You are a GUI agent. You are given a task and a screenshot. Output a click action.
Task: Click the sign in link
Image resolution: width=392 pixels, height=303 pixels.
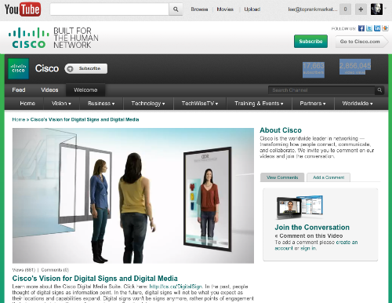click(308, 248)
